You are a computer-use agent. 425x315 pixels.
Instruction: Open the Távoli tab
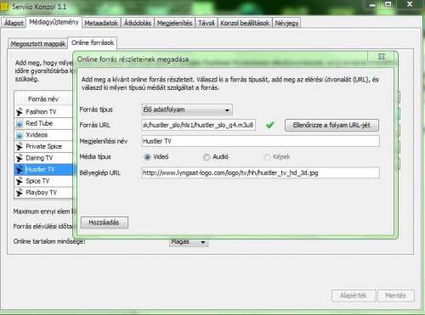tap(207, 23)
